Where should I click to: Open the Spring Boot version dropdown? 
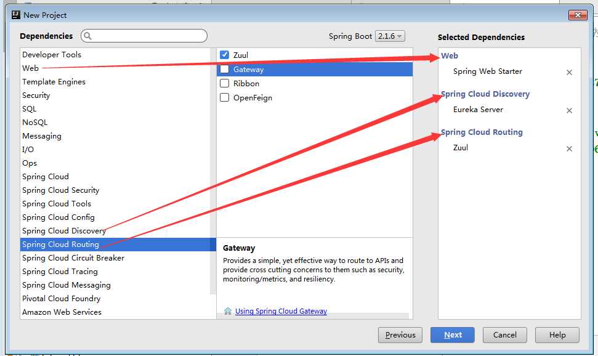390,36
